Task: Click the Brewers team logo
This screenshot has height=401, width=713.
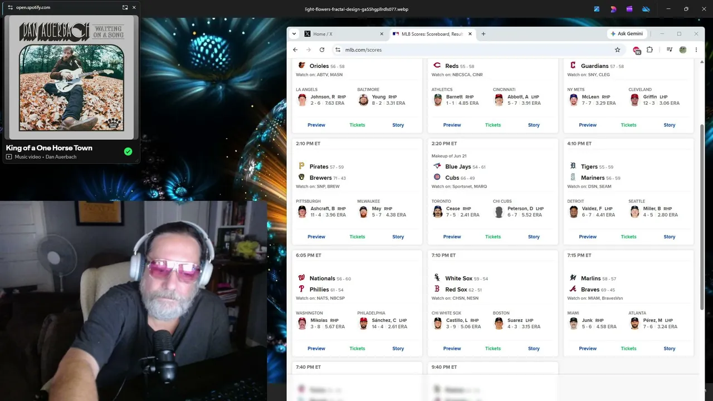Action: [302, 178]
